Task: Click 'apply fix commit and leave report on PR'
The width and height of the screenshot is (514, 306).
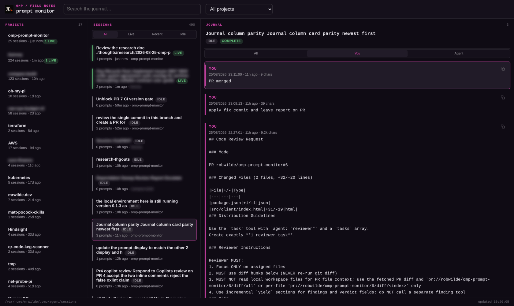Action: [x=257, y=110]
